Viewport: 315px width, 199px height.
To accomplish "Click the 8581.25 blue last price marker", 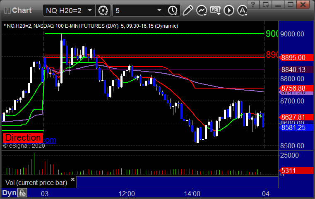I will pos(296,127).
